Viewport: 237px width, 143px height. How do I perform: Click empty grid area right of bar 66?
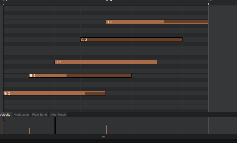(222, 58)
